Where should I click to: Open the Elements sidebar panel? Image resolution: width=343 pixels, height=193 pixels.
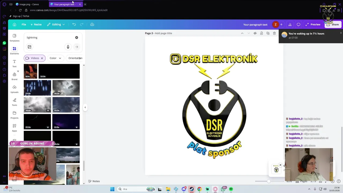[14, 50]
